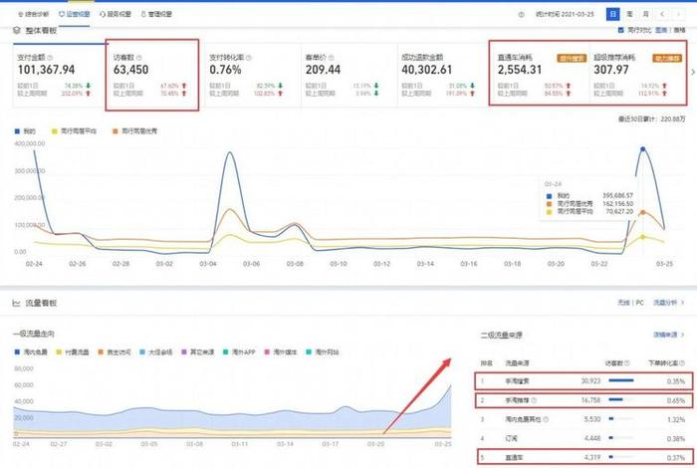The height and width of the screenshot is (468, 697).
Task: Click the 03-24 data point on blue line
Action: point(643,149)
